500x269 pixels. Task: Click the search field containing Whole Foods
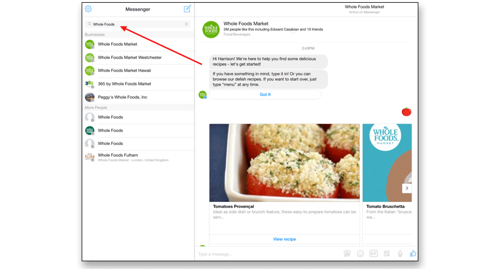point(138,24)
